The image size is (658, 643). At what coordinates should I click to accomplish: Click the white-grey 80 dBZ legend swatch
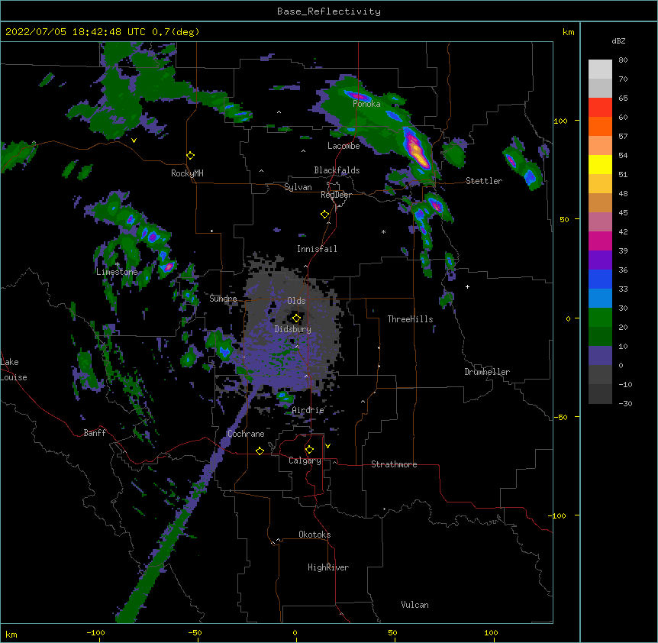[600, 69]
